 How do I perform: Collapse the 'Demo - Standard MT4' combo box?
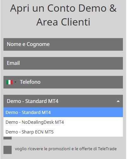click(x=63, y=101)
